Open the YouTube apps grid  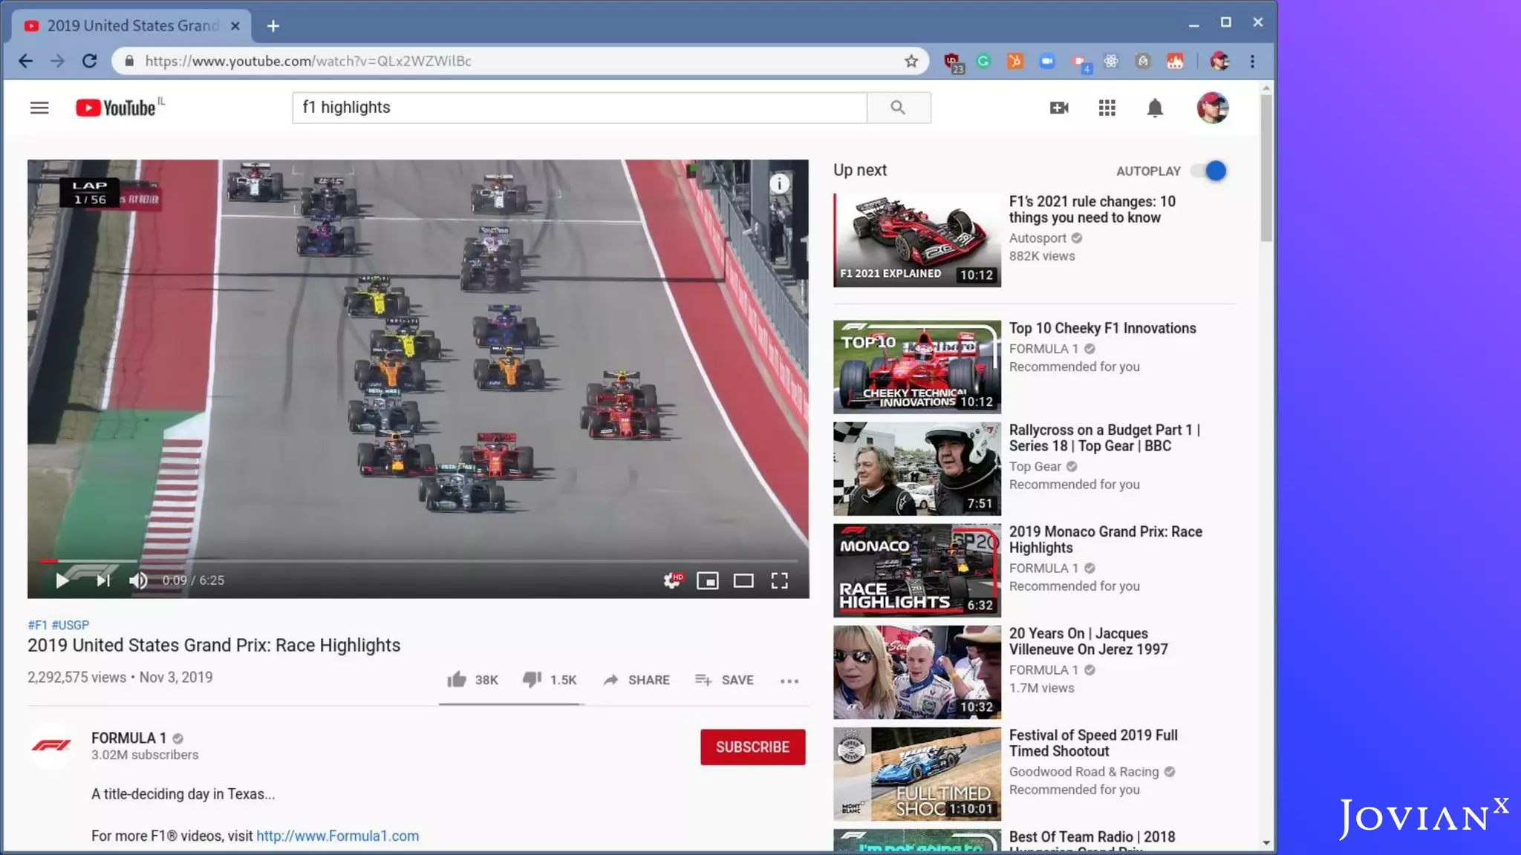point(1107,108)
